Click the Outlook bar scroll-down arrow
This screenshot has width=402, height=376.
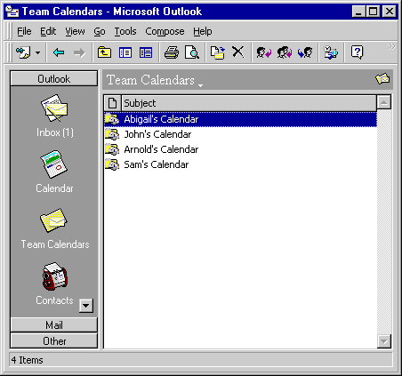[86, 306]
